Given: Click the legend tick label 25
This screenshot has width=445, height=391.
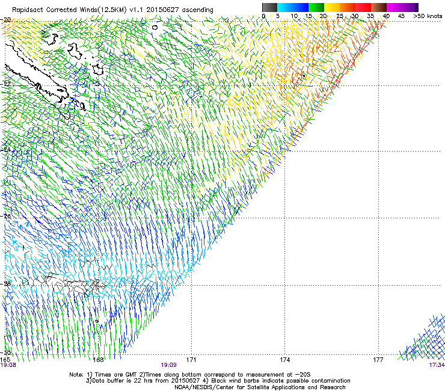Looking at the screenshot, I should click(x=340, y=16).
